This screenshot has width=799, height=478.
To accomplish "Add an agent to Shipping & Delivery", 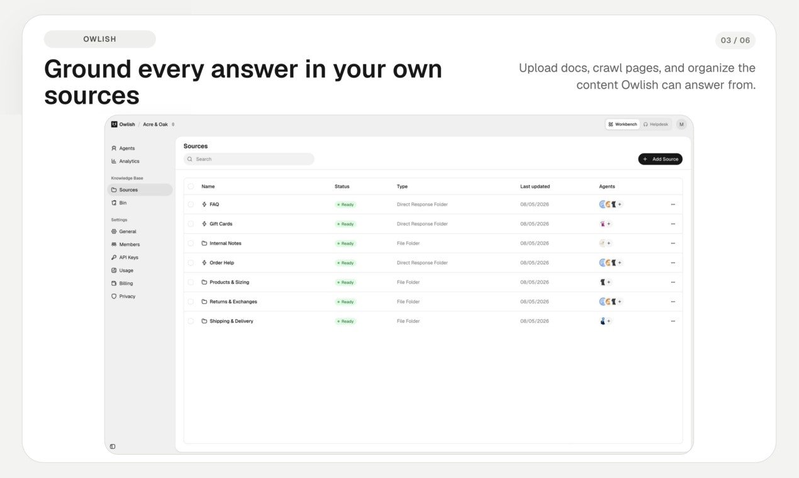I will [x=608, y=321].
